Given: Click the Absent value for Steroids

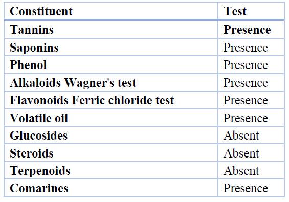Looking at the screenshot, I should coord(241,153).
